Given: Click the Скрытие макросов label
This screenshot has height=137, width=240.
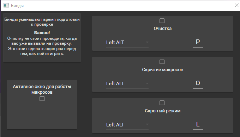Looking at the screenshot, I should (163, 70).
